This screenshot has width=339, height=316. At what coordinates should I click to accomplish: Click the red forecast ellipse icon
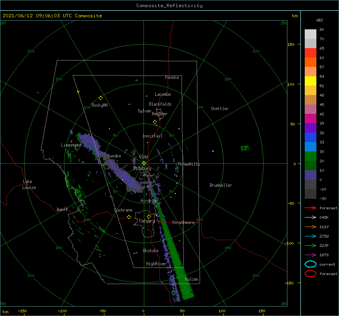point(310,274)
